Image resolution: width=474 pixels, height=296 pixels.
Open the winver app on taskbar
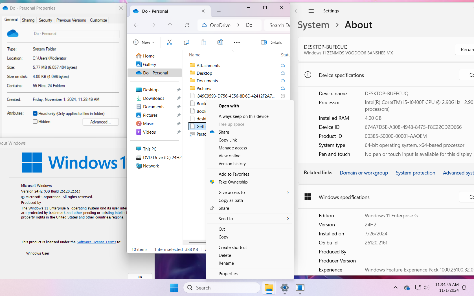tap(300, 288)
